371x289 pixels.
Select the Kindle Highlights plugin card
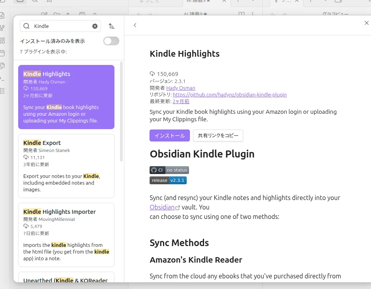tap(66, 97)
